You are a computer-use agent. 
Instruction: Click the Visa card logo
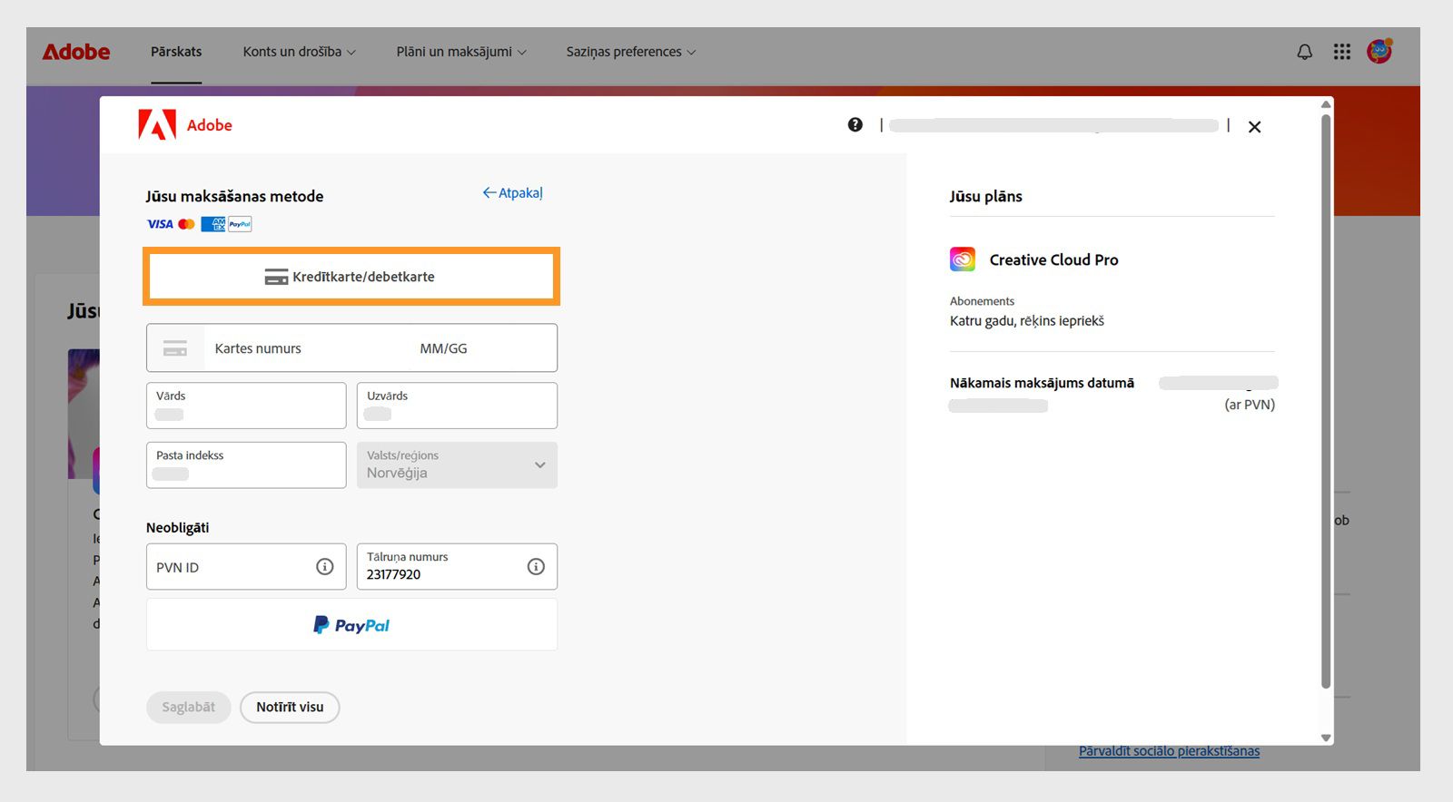point(160,224)
